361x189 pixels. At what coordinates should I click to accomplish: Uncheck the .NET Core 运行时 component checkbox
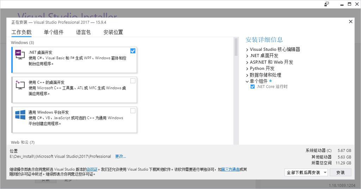point(252,86)
